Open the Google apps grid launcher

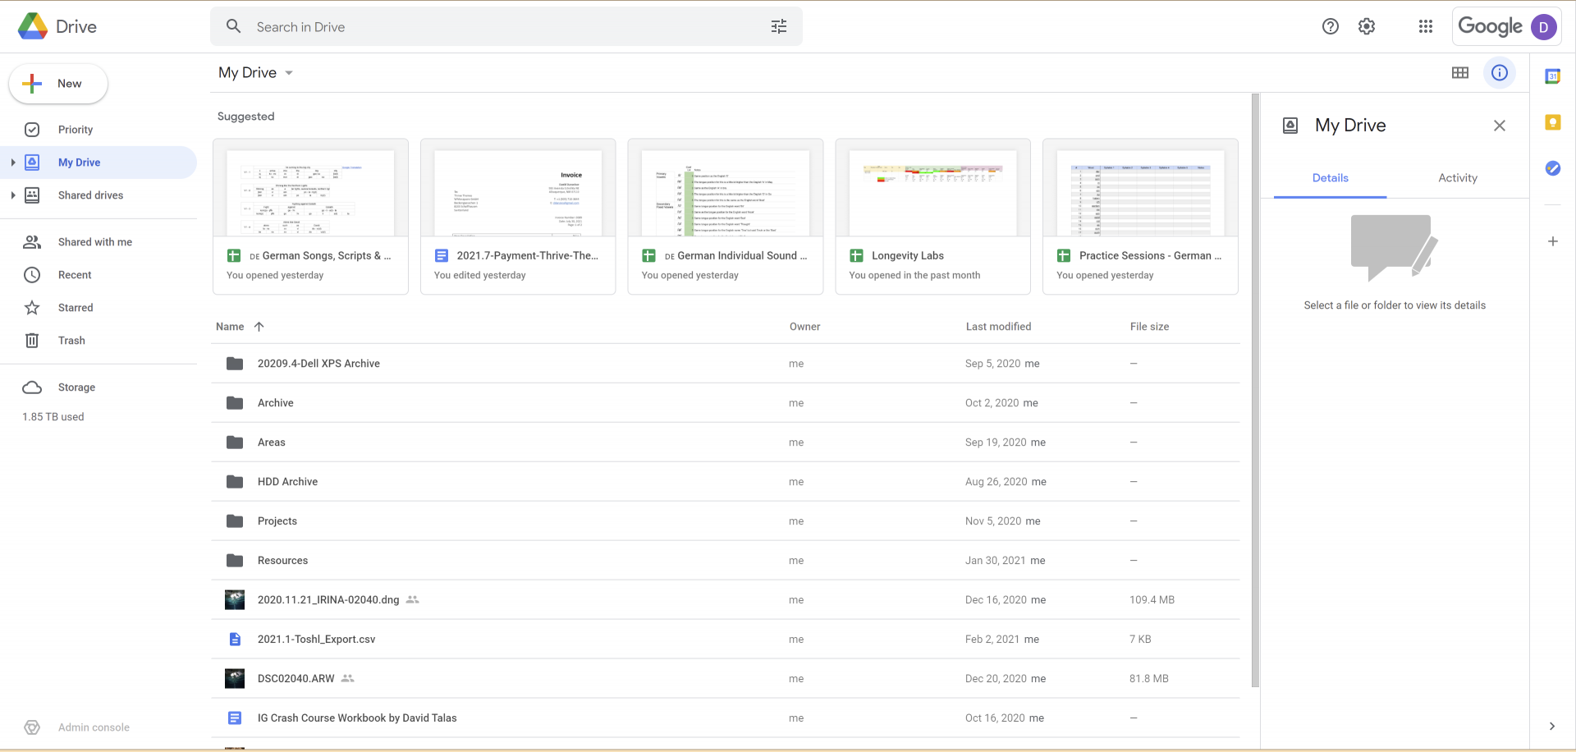(x=1425, y=27)
